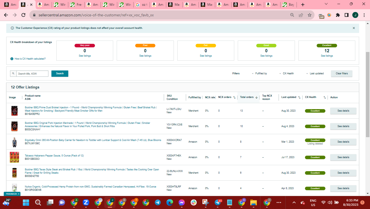See listings under Fair
Screen dimensions: 370x209
point(206,56)
